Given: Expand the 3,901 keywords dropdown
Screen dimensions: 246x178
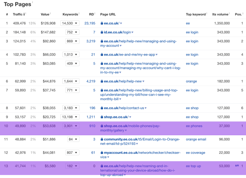Looking at the screenshot, I should [x=70, y=126].
